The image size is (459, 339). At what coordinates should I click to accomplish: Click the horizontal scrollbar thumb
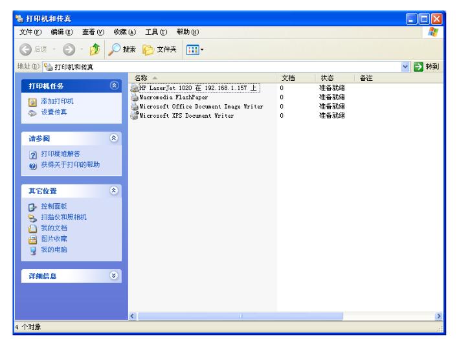(x=240, y=316)
